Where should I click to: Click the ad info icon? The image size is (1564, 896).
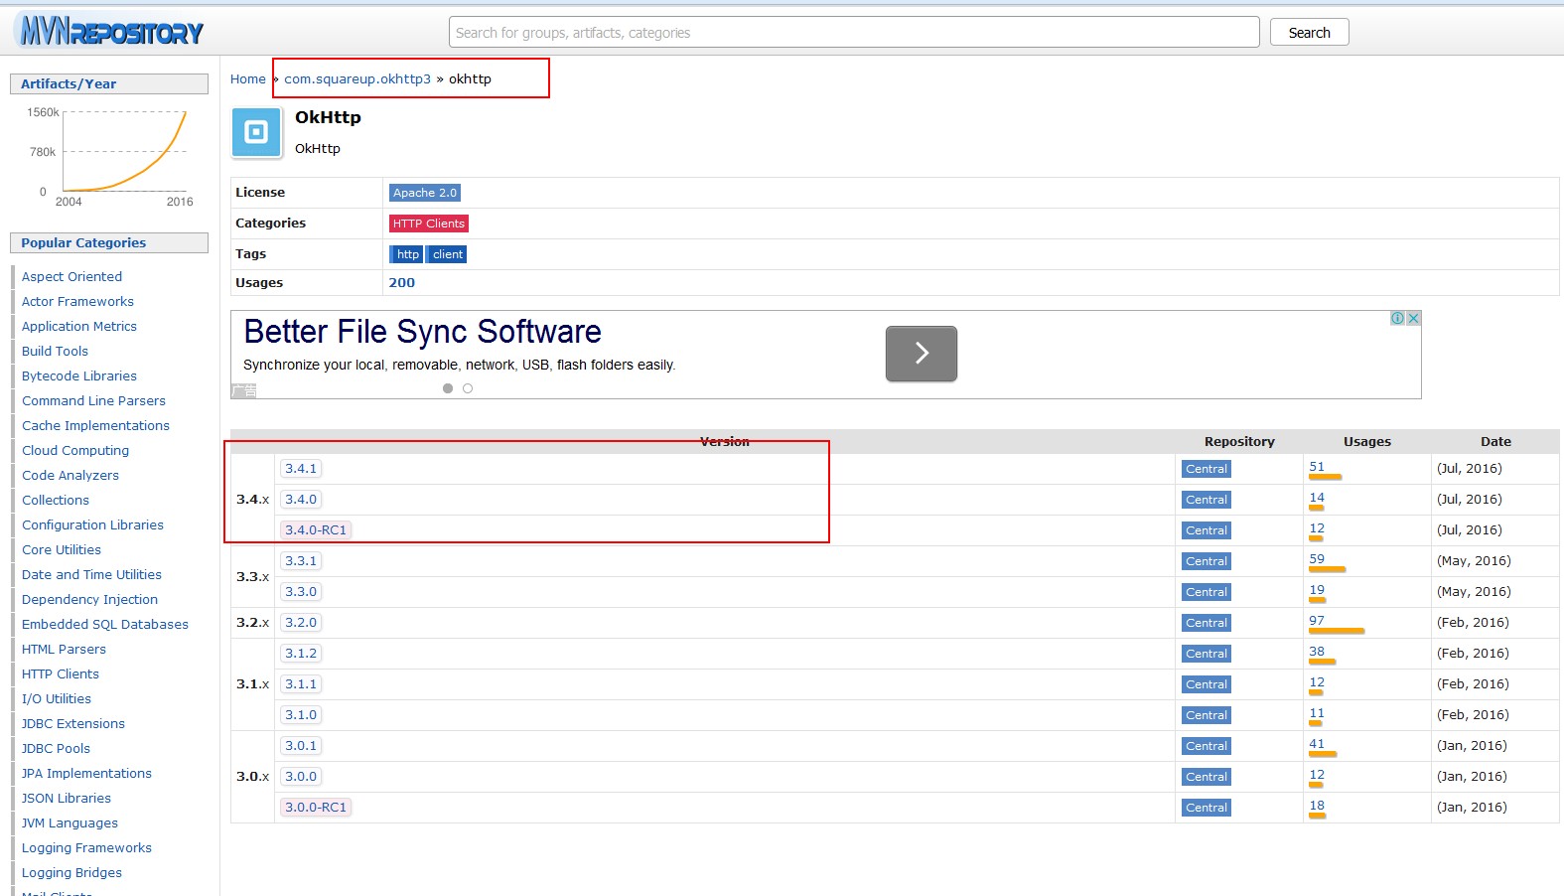pyautogui.click(x=1397, y=318)
